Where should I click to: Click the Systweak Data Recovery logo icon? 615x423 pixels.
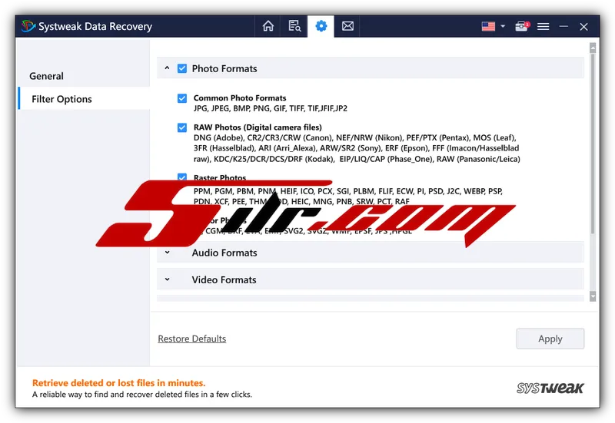tap(28, 26)
